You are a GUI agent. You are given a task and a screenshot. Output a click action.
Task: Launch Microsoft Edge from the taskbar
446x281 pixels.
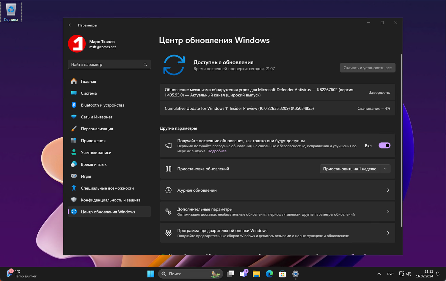pyautogui.click(x=269, y=274)
